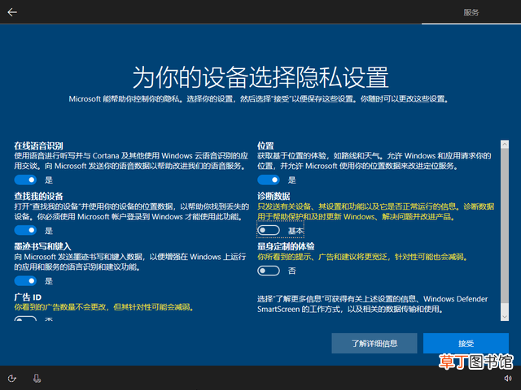
Task: Click the yellow 量身定制的体验 description text
Action: (x=362, y=257)
